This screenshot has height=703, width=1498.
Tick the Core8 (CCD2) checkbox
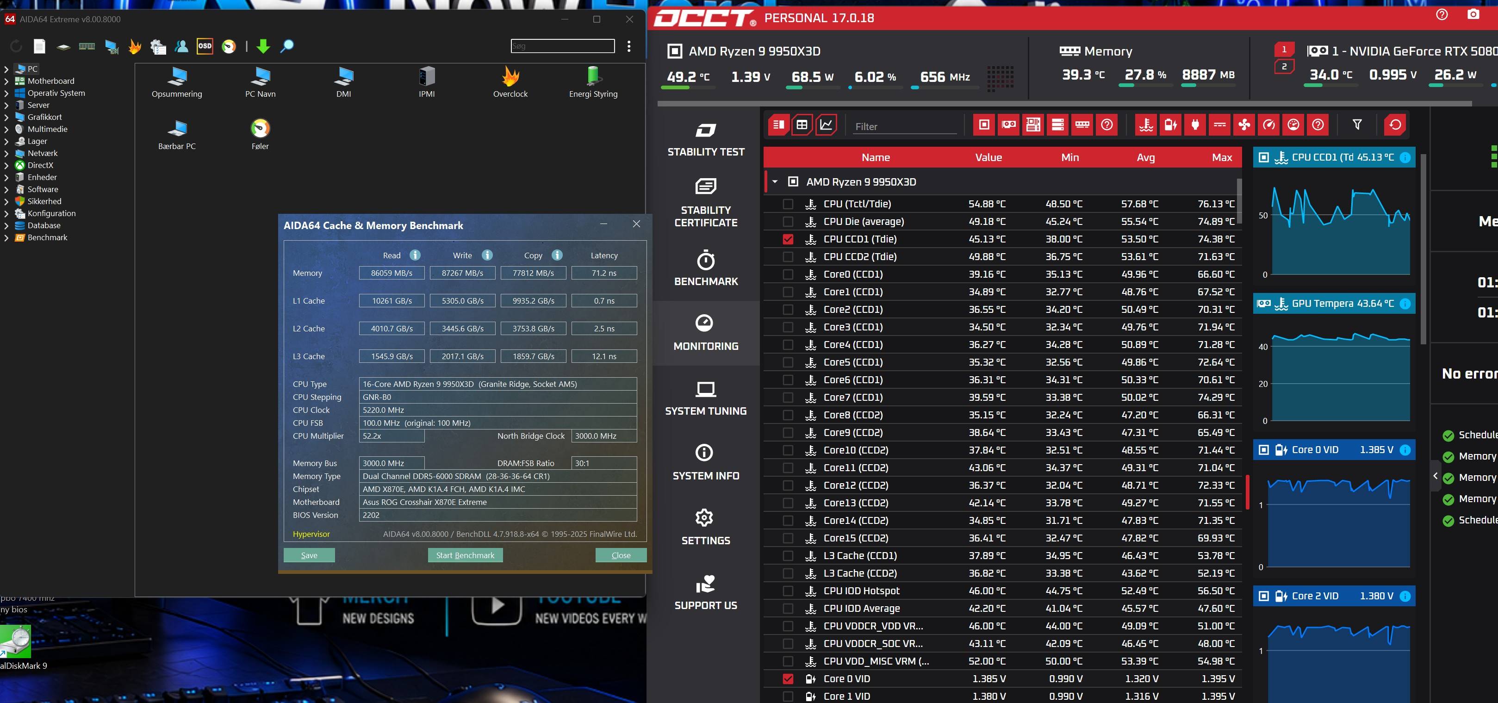pos(788,415)
